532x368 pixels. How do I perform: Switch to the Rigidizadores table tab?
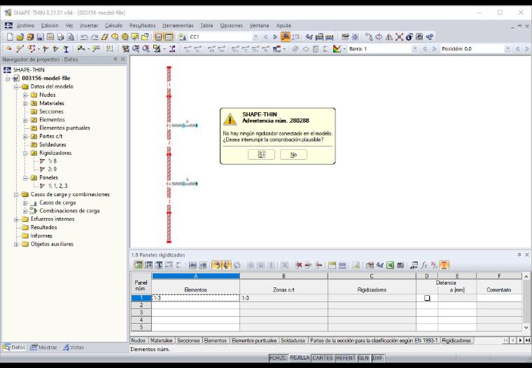(456, 341)
